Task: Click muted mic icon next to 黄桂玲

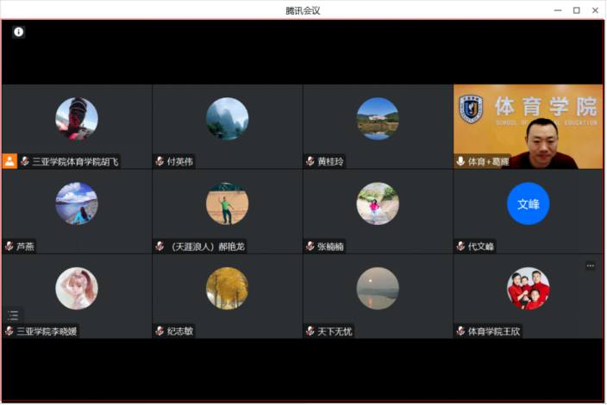Action: click(x=310, y=161)
